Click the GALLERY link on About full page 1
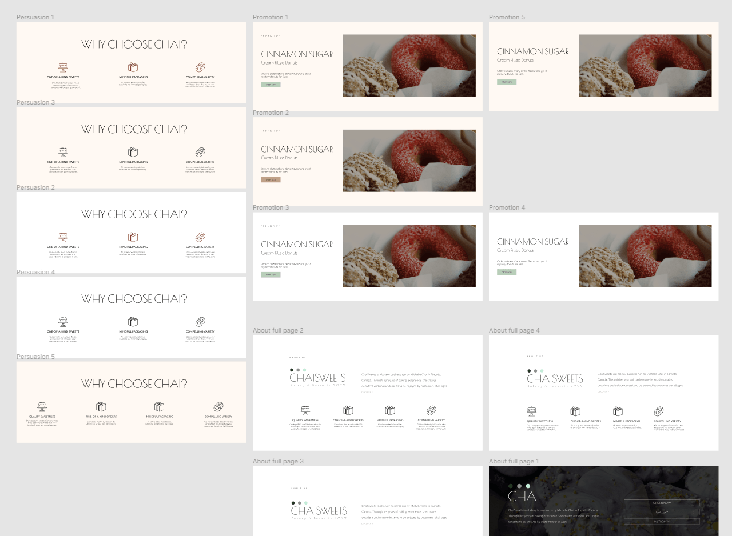Image resolution: width=732 pixels, height=536 pixels. click(x=662, y=512)
